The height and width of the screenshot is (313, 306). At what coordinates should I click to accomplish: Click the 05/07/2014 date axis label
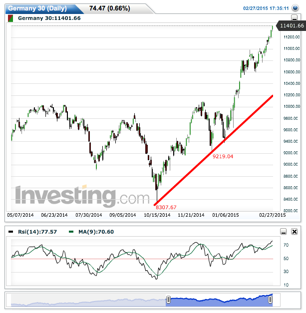click(x=20, y=215)
